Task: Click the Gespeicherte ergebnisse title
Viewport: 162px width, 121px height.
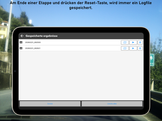Action: click(x=42, y=36)
